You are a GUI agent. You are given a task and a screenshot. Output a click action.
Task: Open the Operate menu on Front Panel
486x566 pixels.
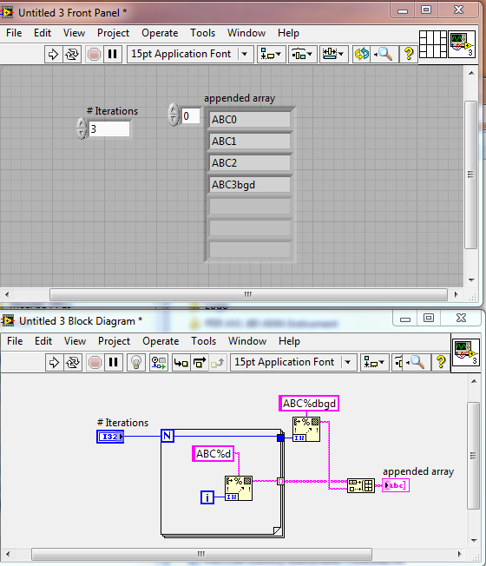click(160, 33)
